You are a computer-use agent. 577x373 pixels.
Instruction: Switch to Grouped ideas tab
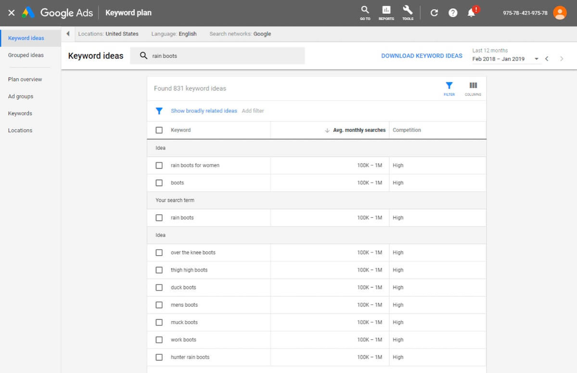click(26, 55)
